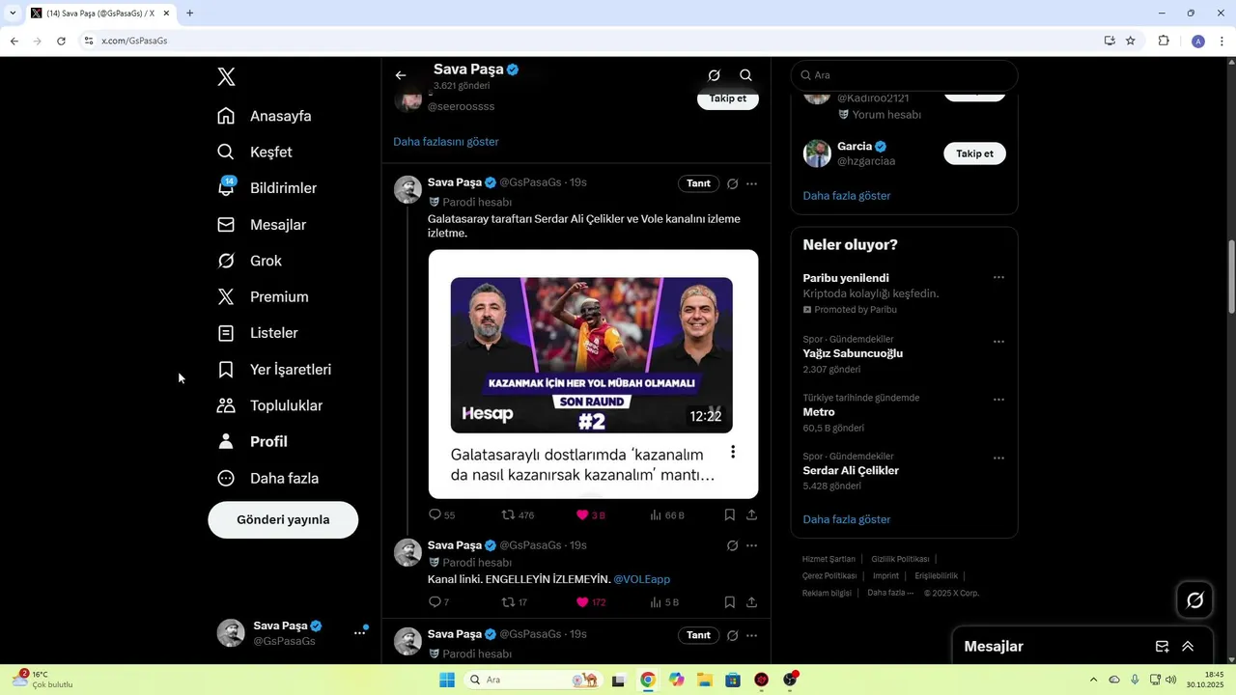1236x695 pixels.
Task: Reply to Kanal linki post
Action: tap(438, 602)
